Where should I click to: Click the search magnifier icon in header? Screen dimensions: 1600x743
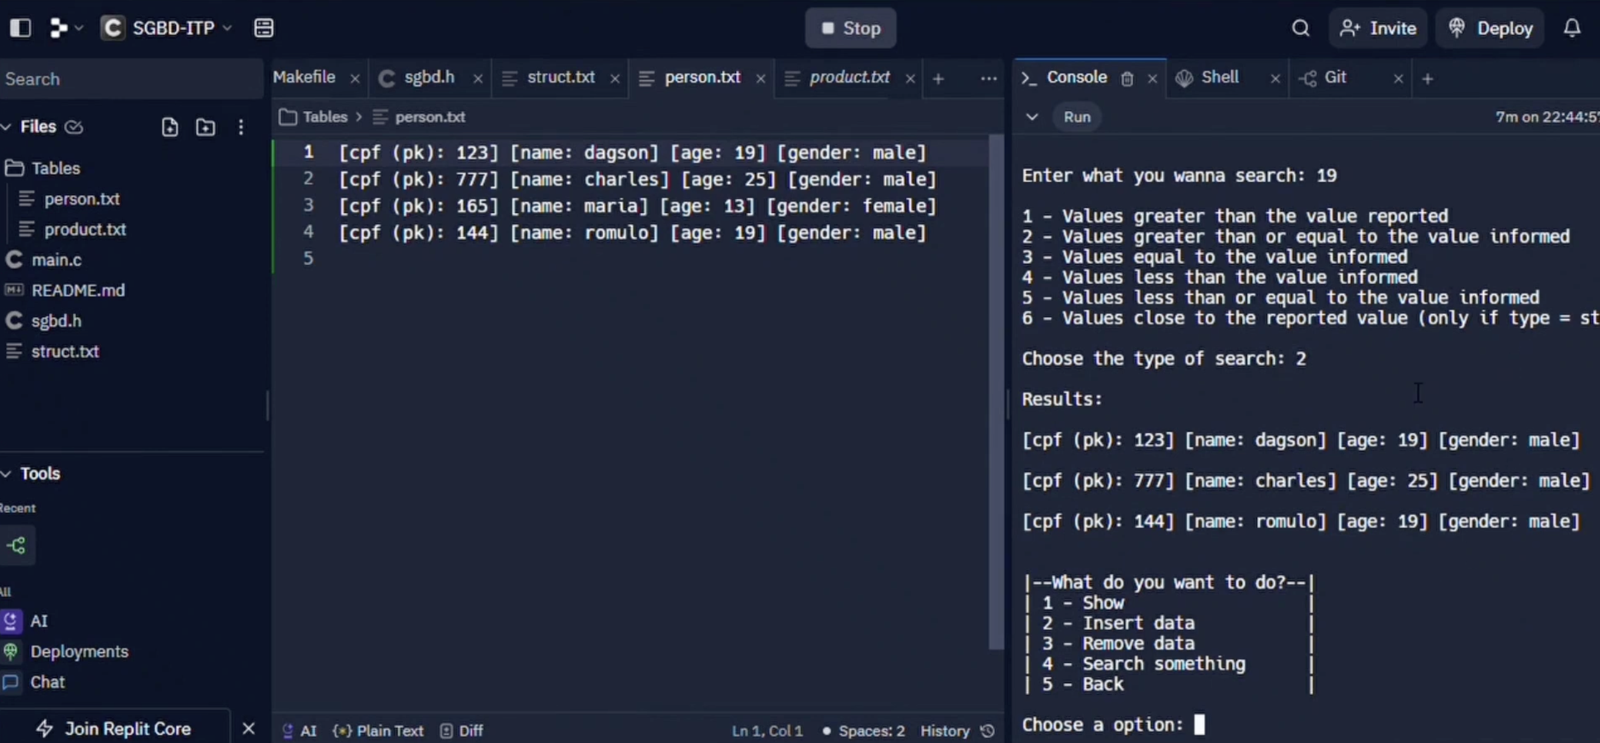click(1300, 28)
